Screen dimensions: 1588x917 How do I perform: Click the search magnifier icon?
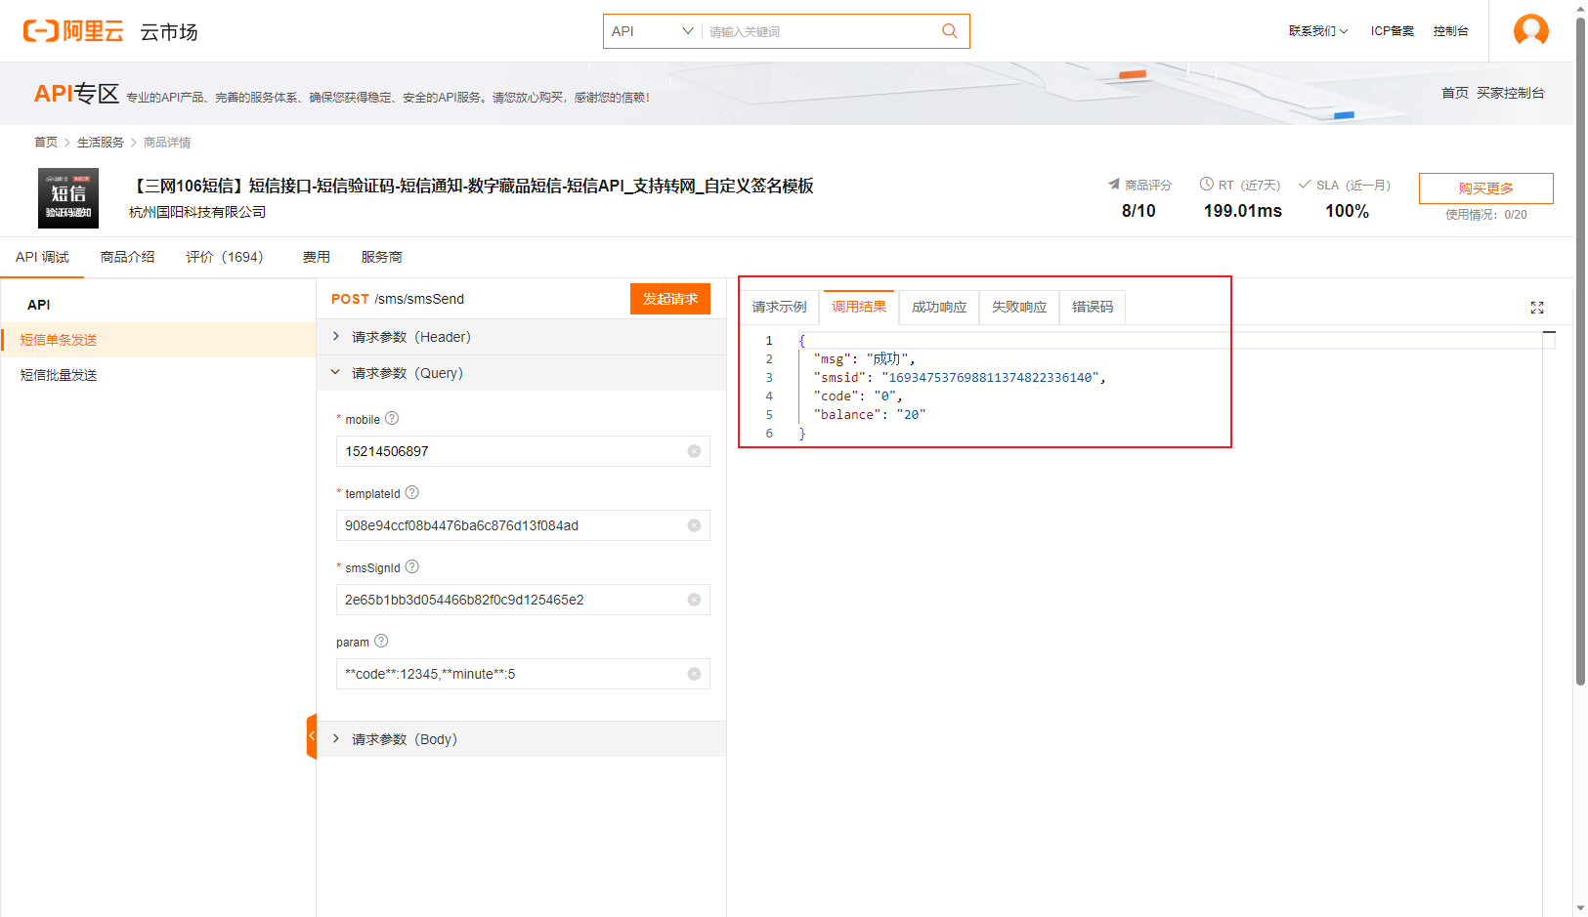tap(949, 31)
